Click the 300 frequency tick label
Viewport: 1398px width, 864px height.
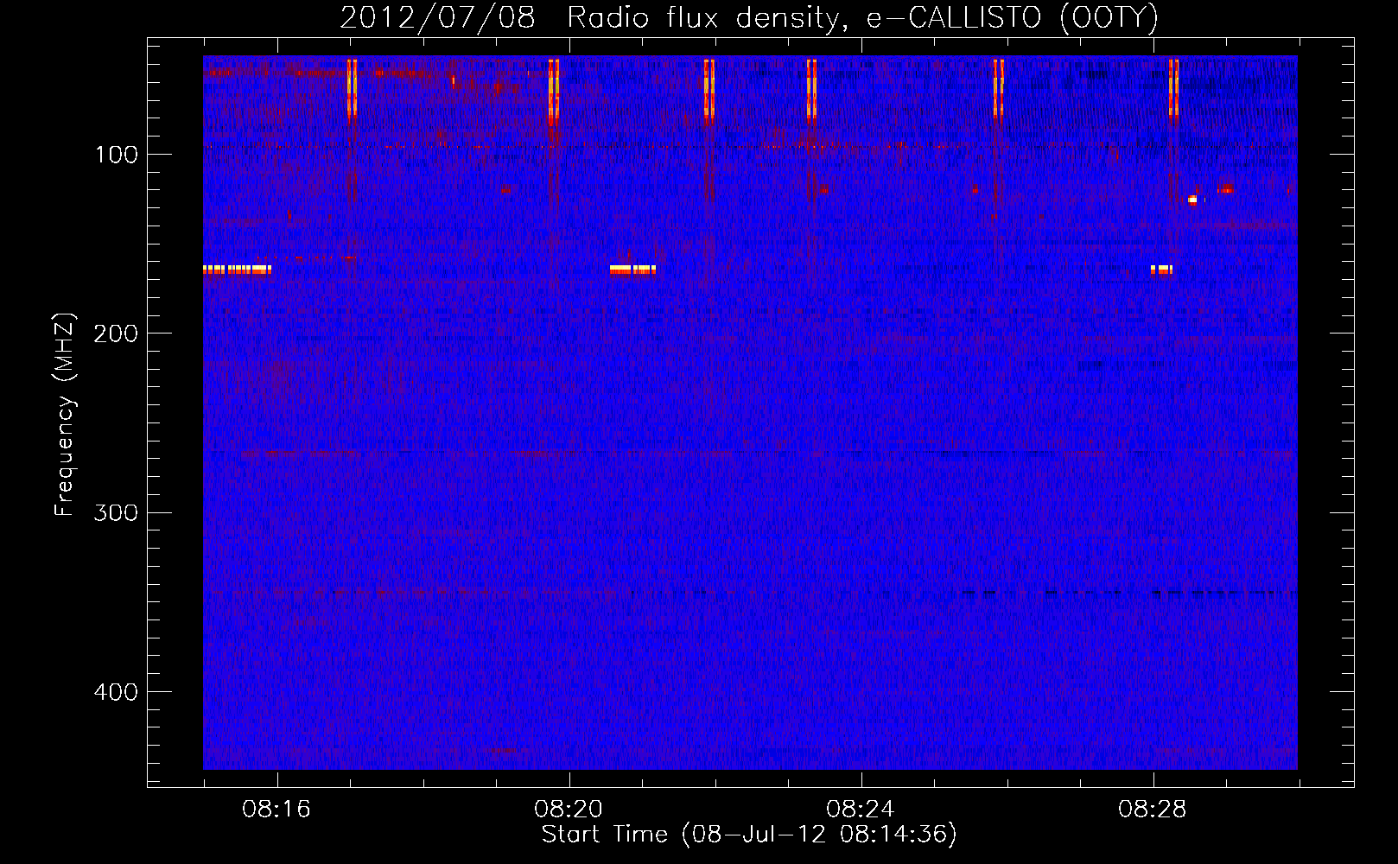click(x=116, y=513)
